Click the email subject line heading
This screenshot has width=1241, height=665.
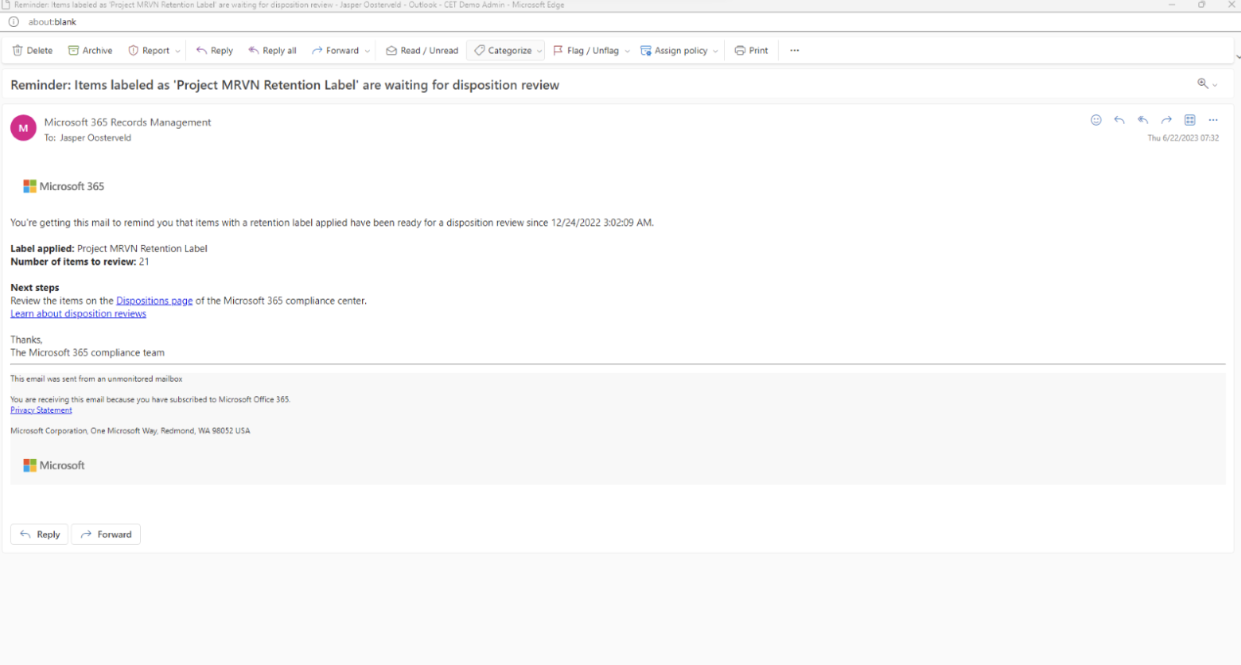coord(285,85)
